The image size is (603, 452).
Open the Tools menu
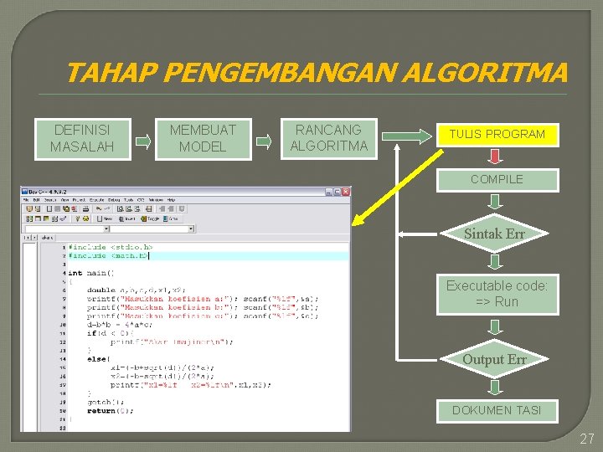[x=128, y=200]
